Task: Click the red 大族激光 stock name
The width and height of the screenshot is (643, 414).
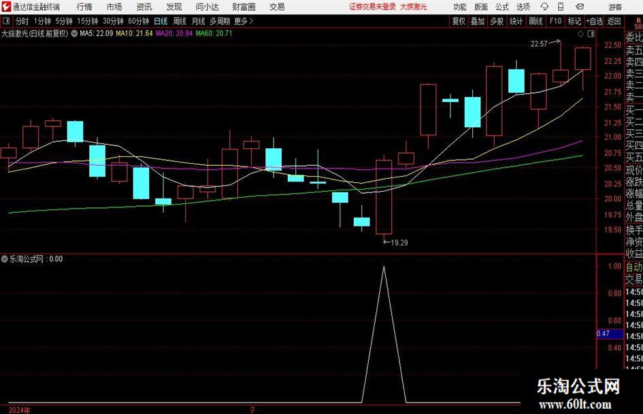Action: (x=414, y=7)
